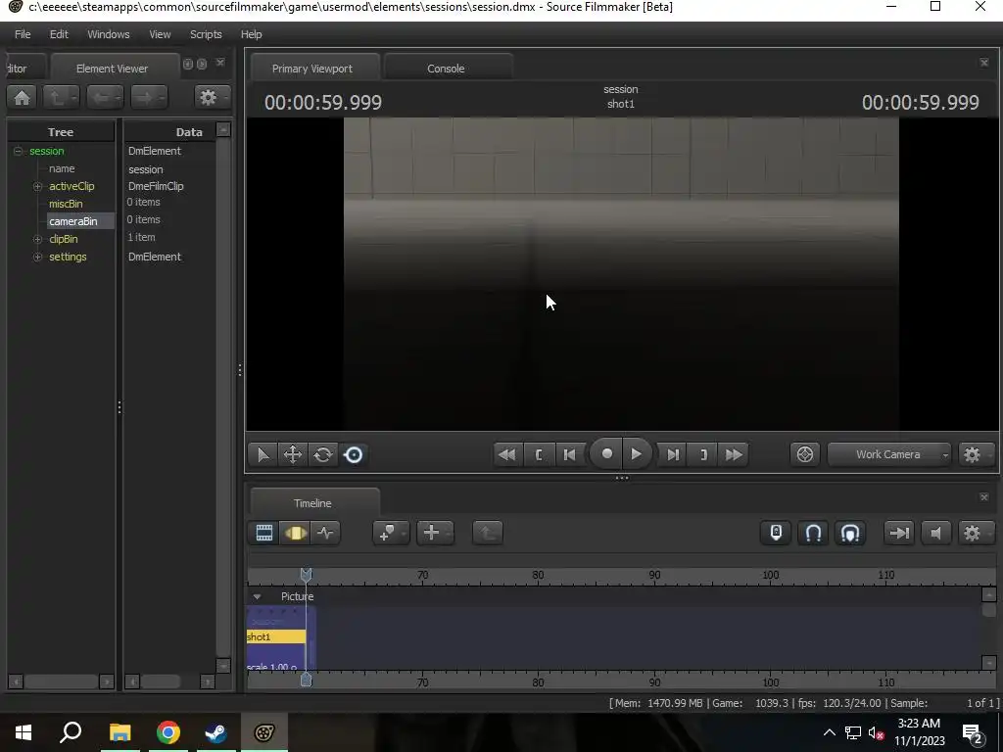Select the rotate manipulator tool
Screen dimensions: 1003x752
(x=323, y=454)
